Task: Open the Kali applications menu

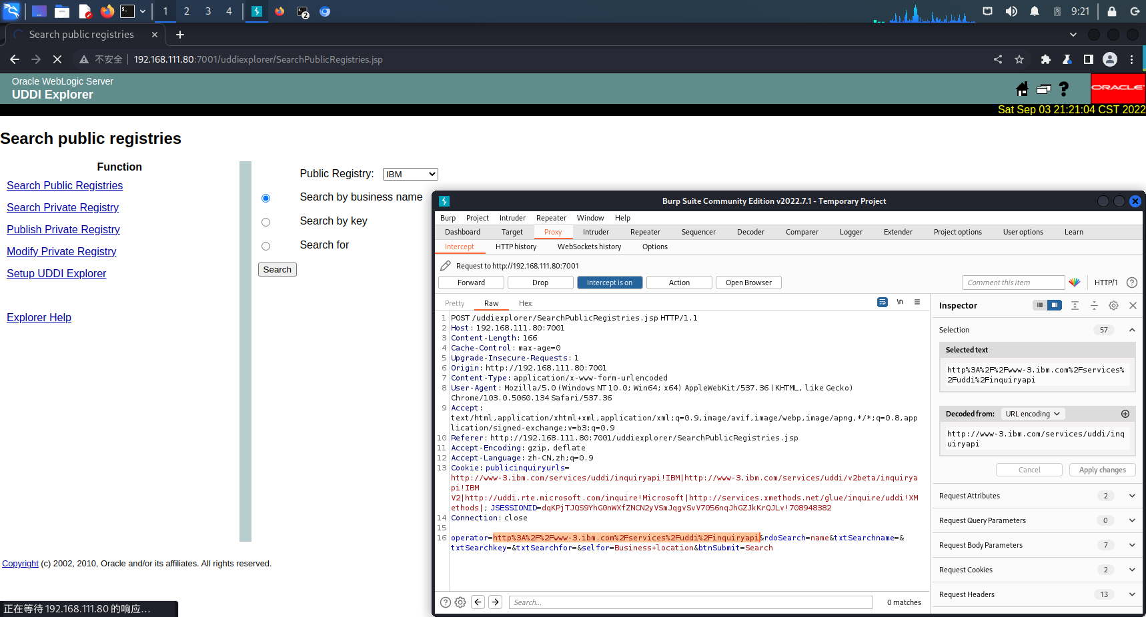Action: pyautogui.click(x=11, y=11)
